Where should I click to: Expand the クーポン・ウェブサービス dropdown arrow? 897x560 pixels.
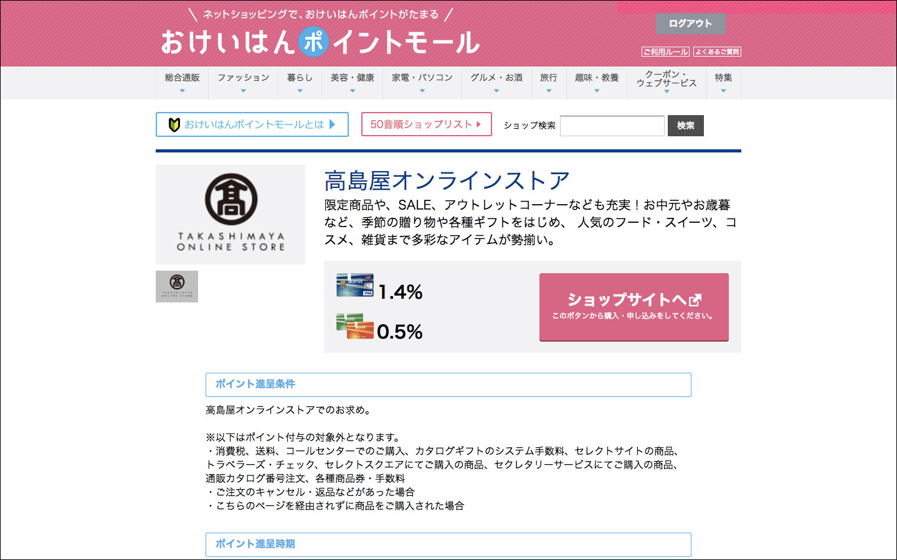click(667, 91)
